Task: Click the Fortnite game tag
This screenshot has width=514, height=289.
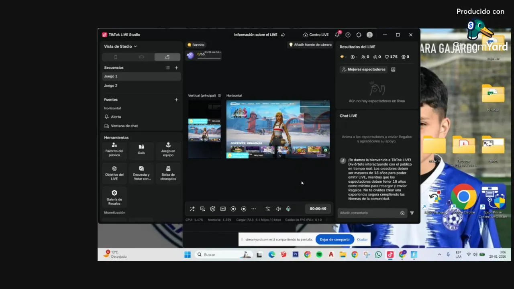Action: click(x=196, y=45)
